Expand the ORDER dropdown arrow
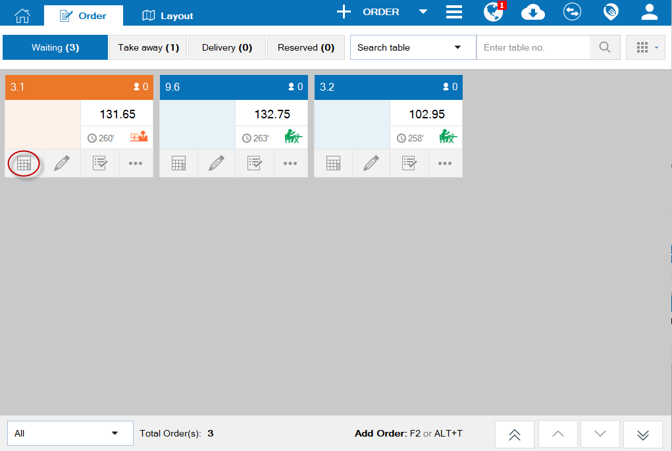 tap(423, 12)
